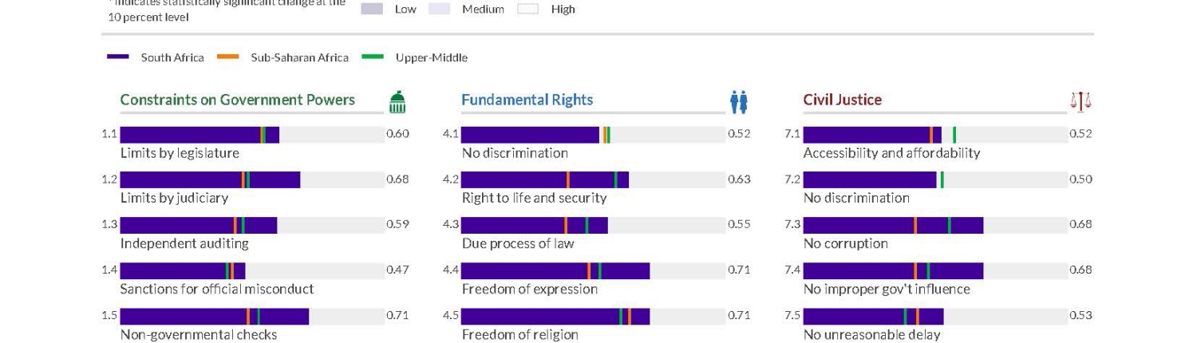Open the Constraints on Government Powers heading
1197x343 pixels.
[x=237, y=100]
